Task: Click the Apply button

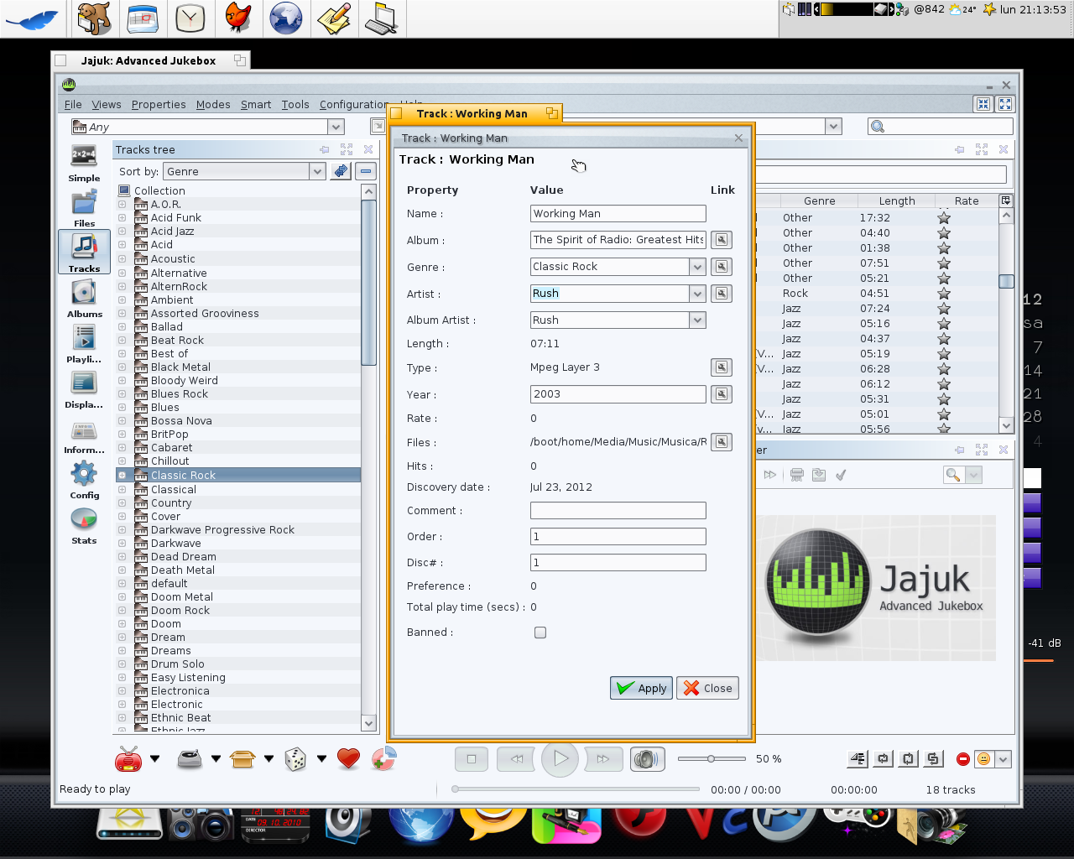Action: [641, 688]
